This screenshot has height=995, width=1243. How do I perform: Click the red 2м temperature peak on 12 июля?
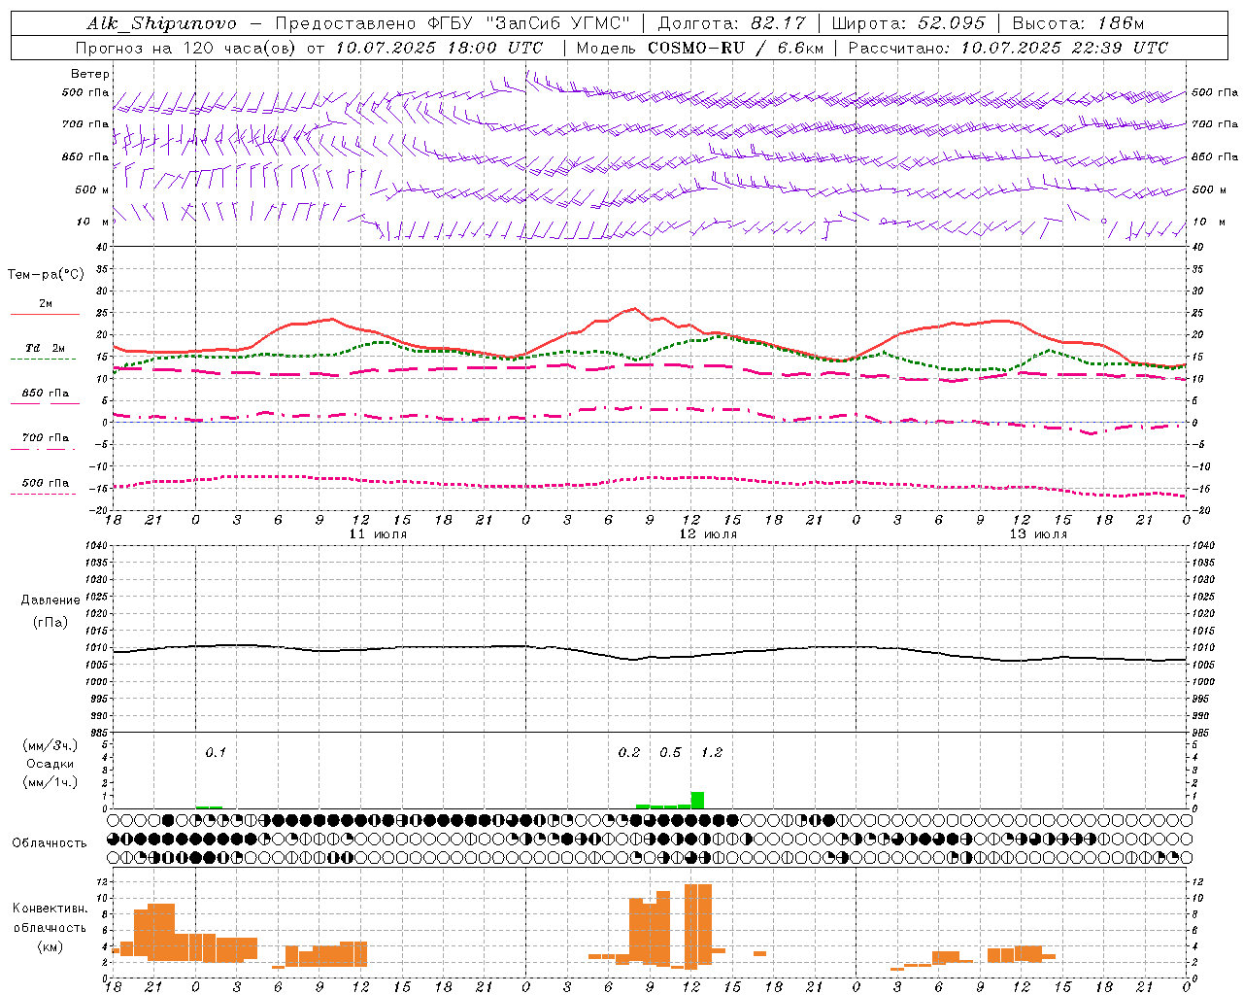coord(634,309)
